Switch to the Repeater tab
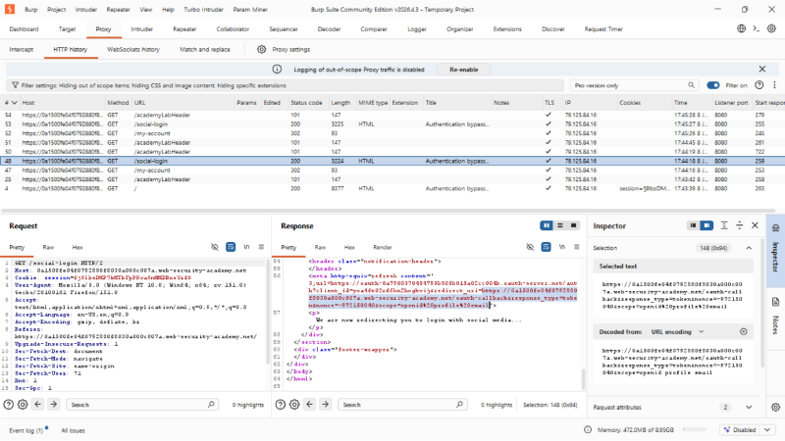This screenshot has width=785, height=441. point(184,29)
